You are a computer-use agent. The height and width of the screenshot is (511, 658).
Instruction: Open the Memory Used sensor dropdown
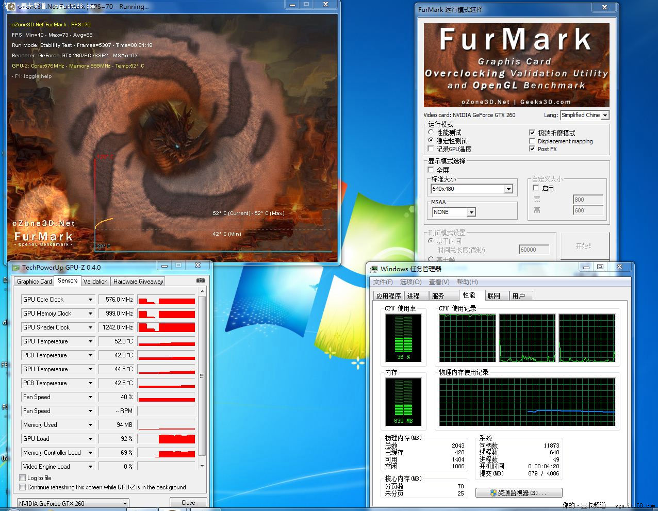click(58, 425)
